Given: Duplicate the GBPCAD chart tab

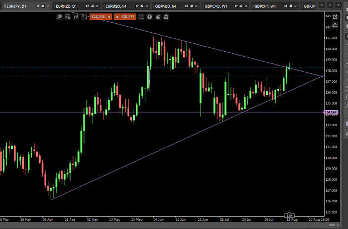Looking at the screenshot, I should (x=241, y=6).
